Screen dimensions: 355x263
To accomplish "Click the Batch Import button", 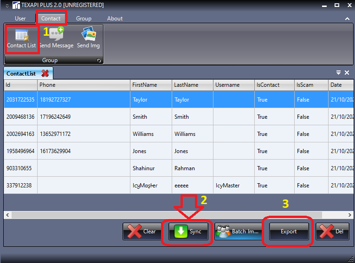I will click(x=239, y=231).
